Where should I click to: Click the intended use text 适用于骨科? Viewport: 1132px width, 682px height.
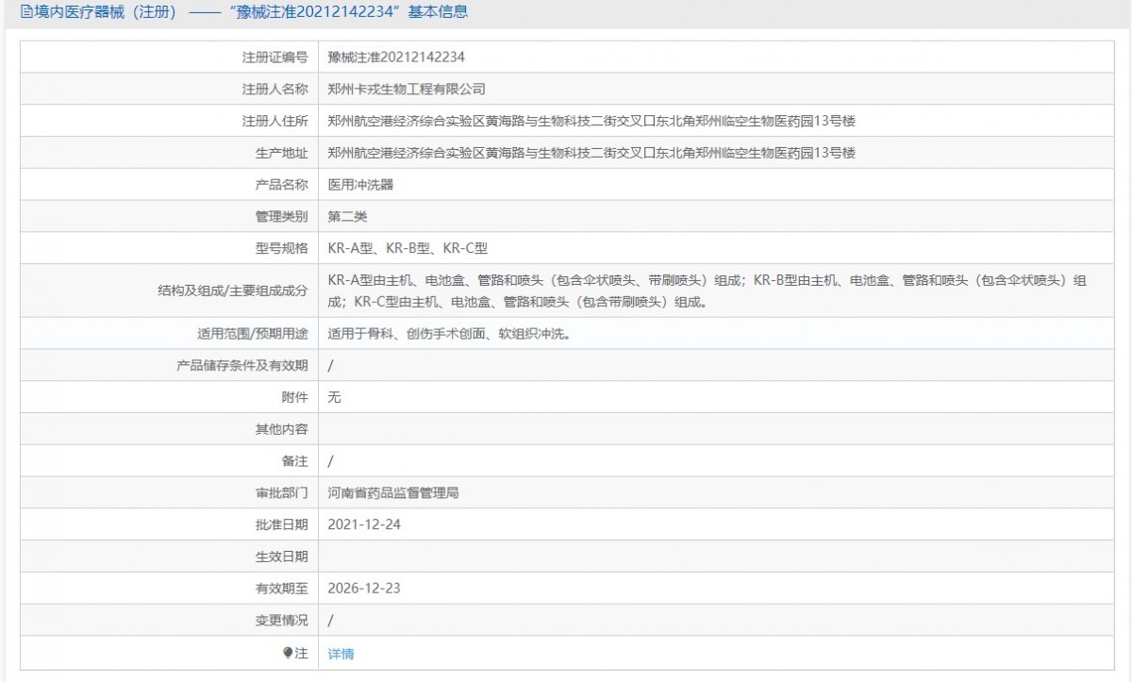pyautogui.click(x=448, y=334)
